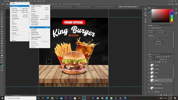Select the Rectangular Marquee tool
178x100 pixels.
tap(2, 12)
